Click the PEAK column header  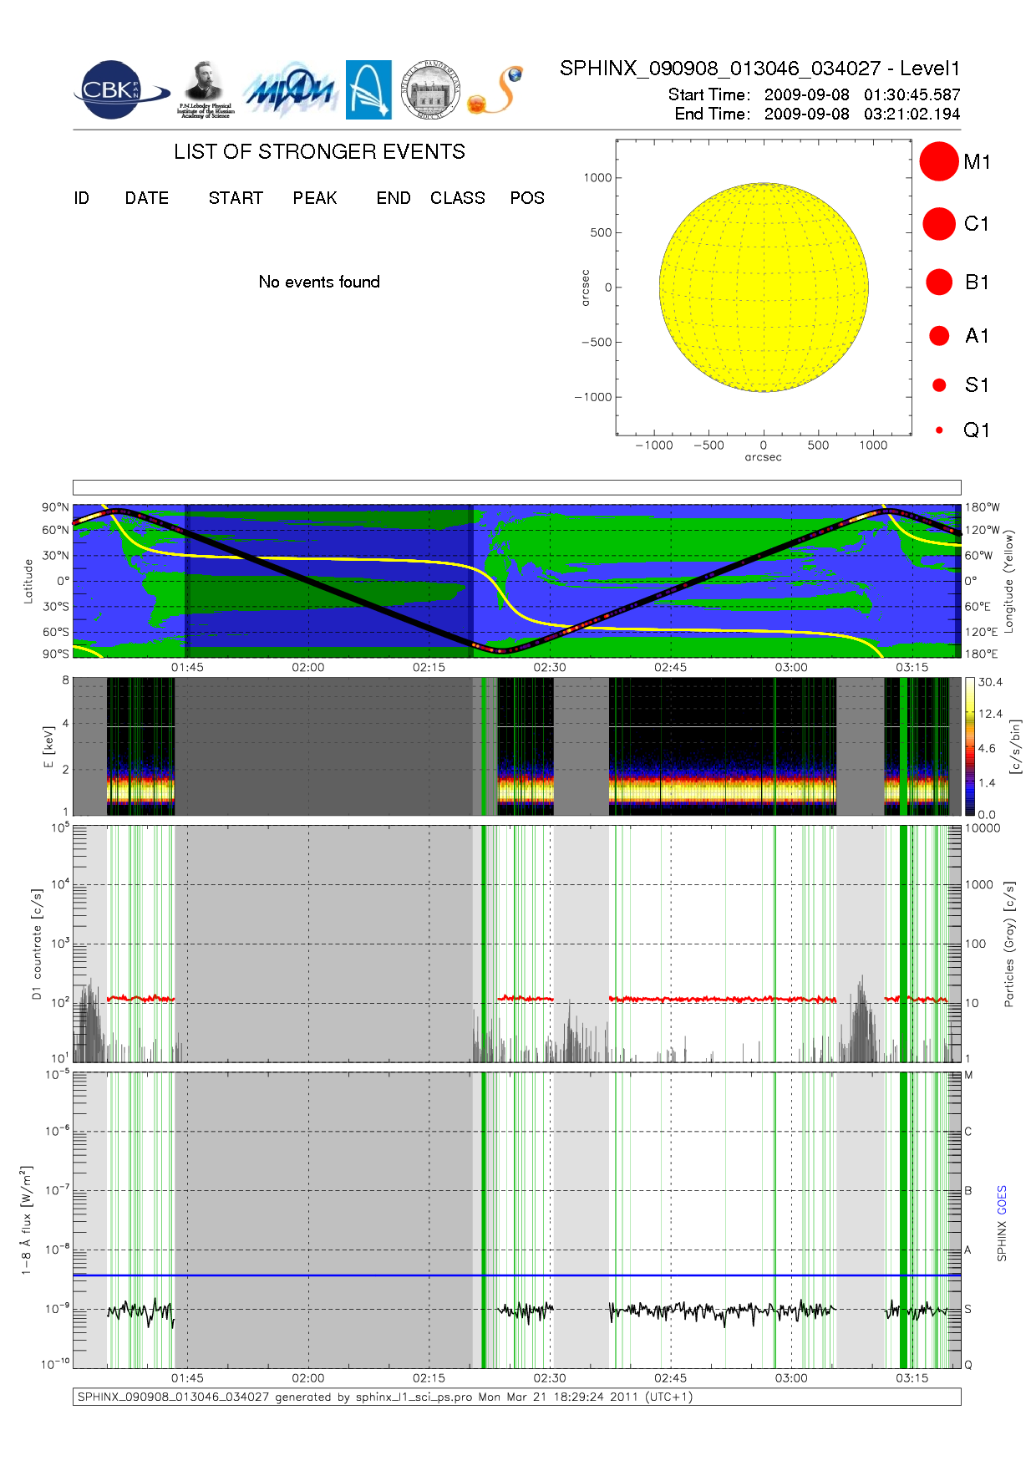315,198
